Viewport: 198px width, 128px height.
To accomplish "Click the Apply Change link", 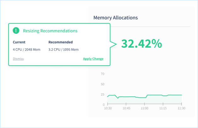I will (x=93, y=59).
